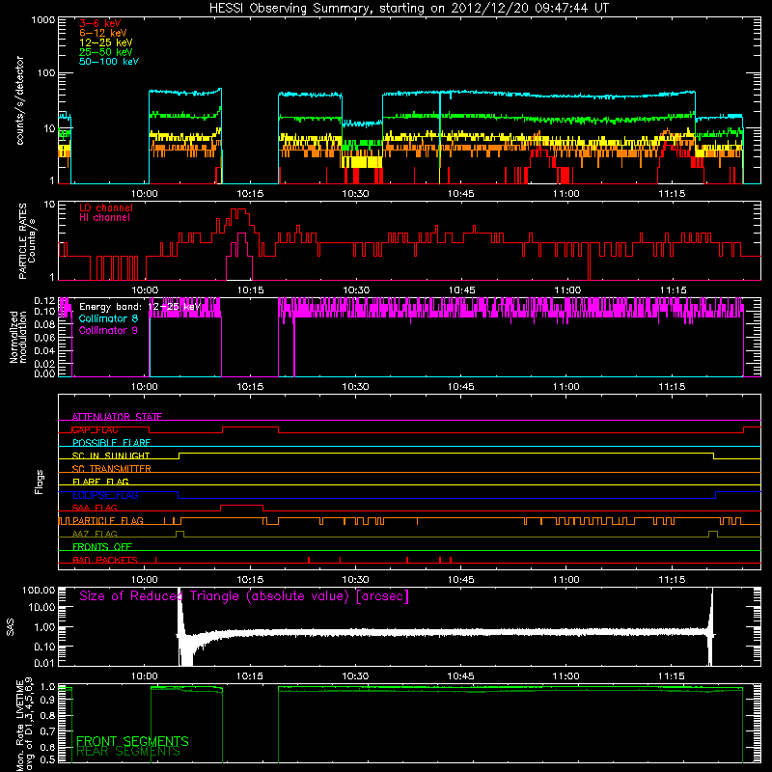Click 11:15 tick under the Flags panel
The width and height of the screenshot is (772, 772).
[672, 580]
